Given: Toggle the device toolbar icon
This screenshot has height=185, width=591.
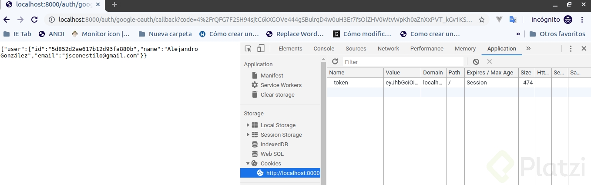Looking at the screenshot, I should coord(261,49).
